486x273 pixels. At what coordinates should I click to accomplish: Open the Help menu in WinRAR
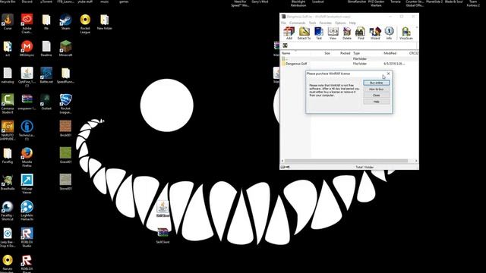tap(352, 23)
